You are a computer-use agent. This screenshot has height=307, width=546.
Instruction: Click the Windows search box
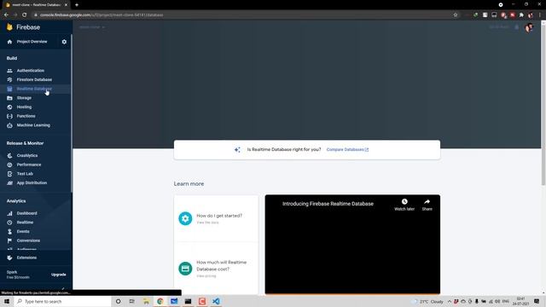[62, 301]
